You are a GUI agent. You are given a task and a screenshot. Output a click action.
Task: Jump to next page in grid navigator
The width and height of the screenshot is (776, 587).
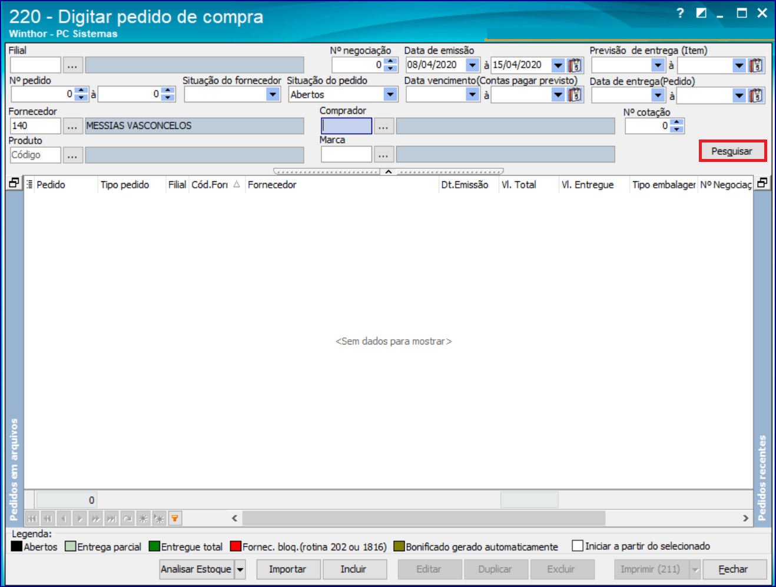tap(95, 519)
